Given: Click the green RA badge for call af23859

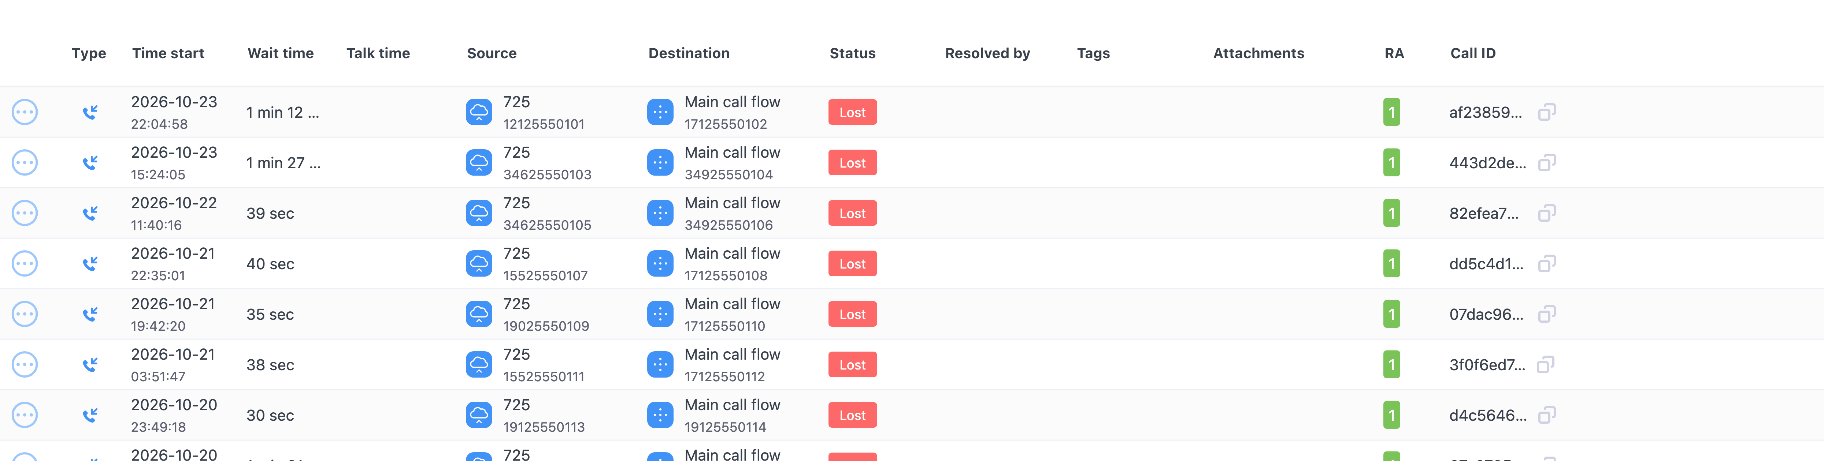Looking at the screenshot, I should [x=1391, y=112].
